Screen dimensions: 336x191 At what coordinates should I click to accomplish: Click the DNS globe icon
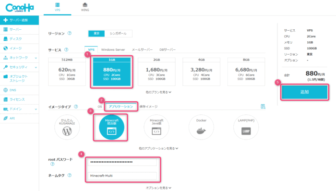pos(6,90)
